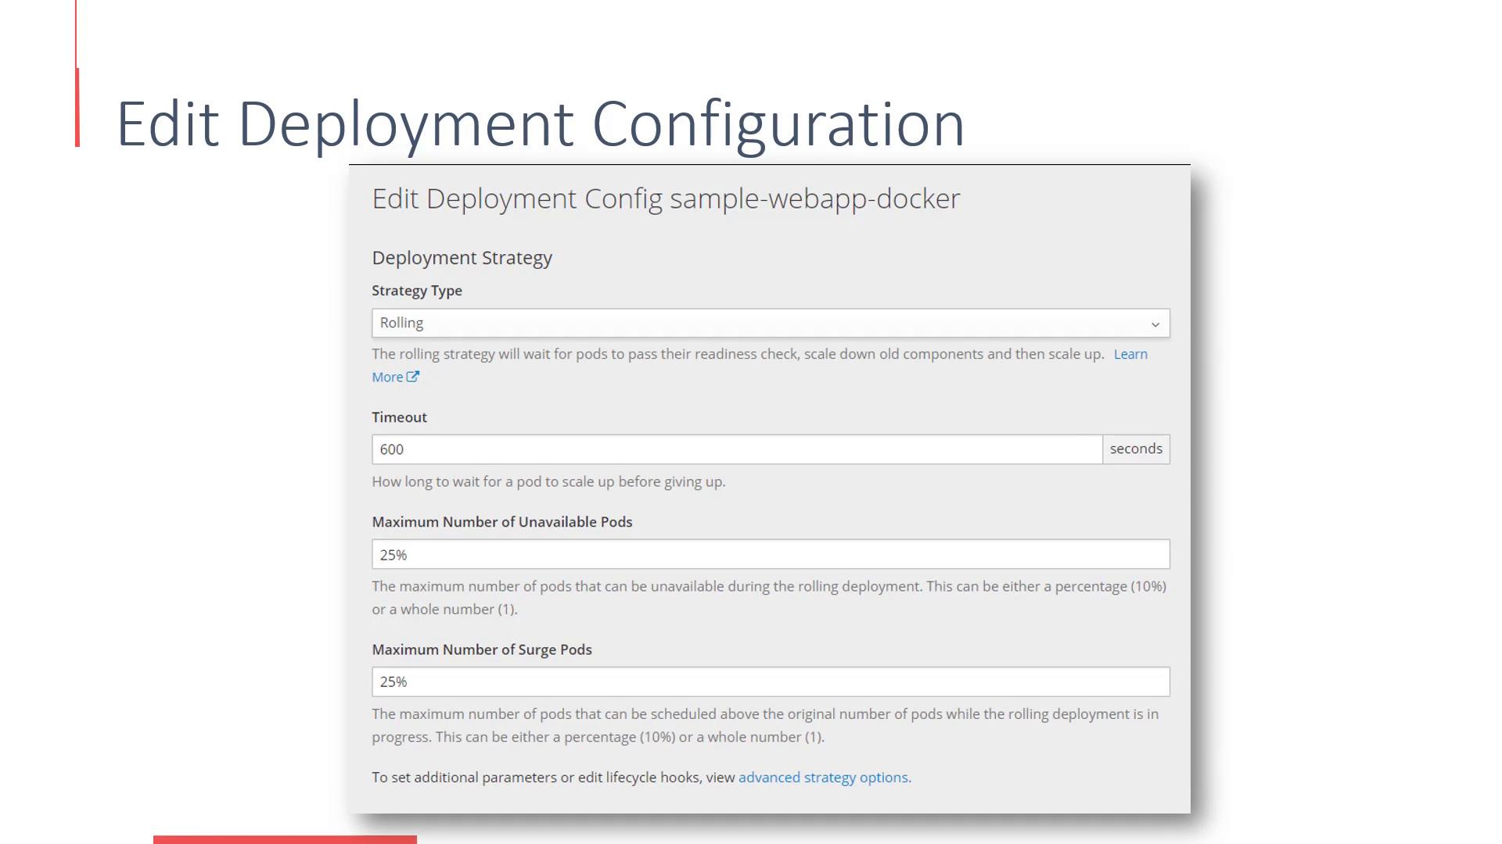Click the external link icon beside More

(x=413, y=377)
